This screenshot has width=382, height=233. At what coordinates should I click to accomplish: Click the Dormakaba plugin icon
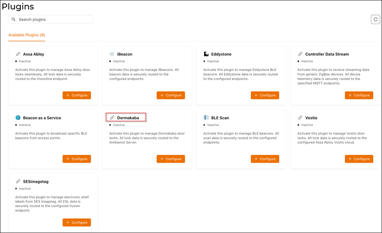[x=112, y=118]
